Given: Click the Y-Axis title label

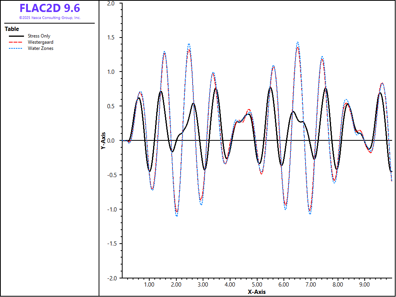Looking at the screenshot, I should [x=103, y=141].
